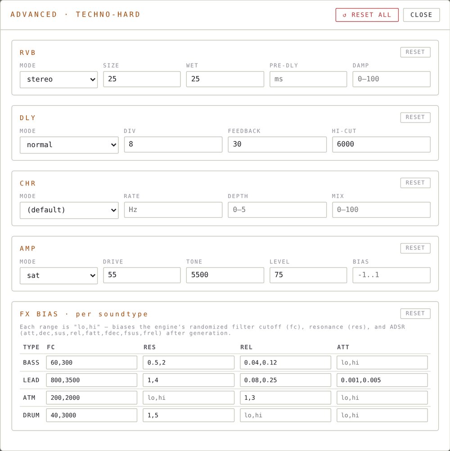Click the LEAD RES range field
Screen dimensions: 450x451
click(189, 380)
